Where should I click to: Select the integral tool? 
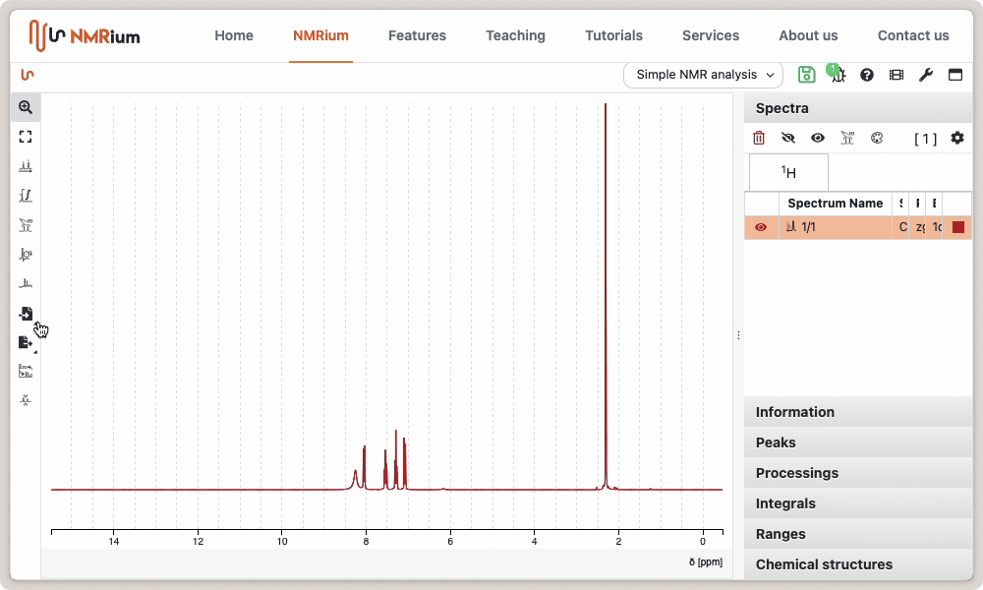pos(26,196)
